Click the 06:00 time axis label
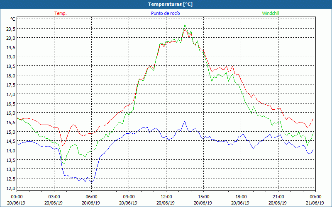 pos(91,197)
